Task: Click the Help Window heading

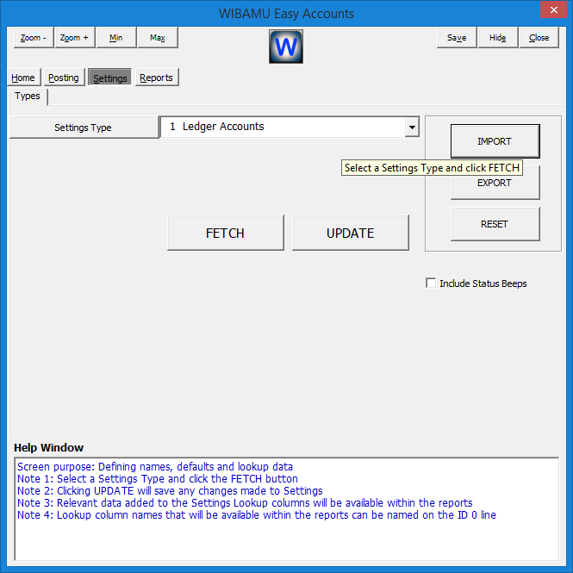Action: (x=48, y=448)
